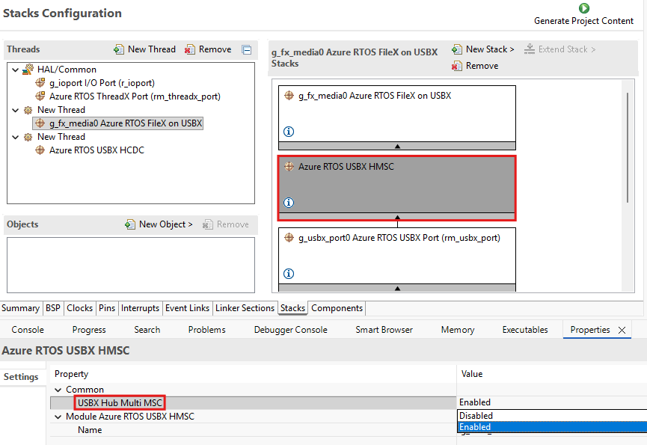Click the gear icon of first New Thread
Viewport: 647px width, 445px height.
[28, 110]
